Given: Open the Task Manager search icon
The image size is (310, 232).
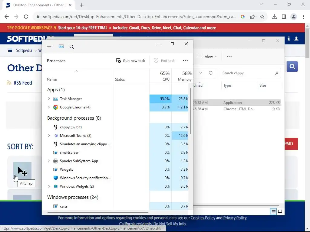Looking at the screenshot, I should 71,47.
